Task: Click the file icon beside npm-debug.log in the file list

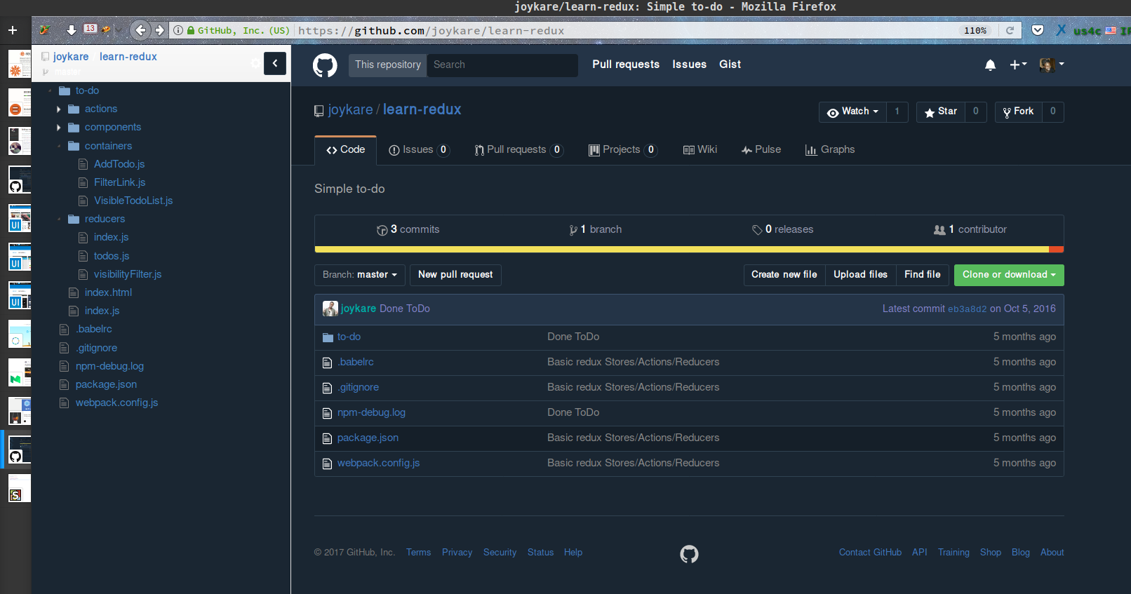Action: (327, 413)
